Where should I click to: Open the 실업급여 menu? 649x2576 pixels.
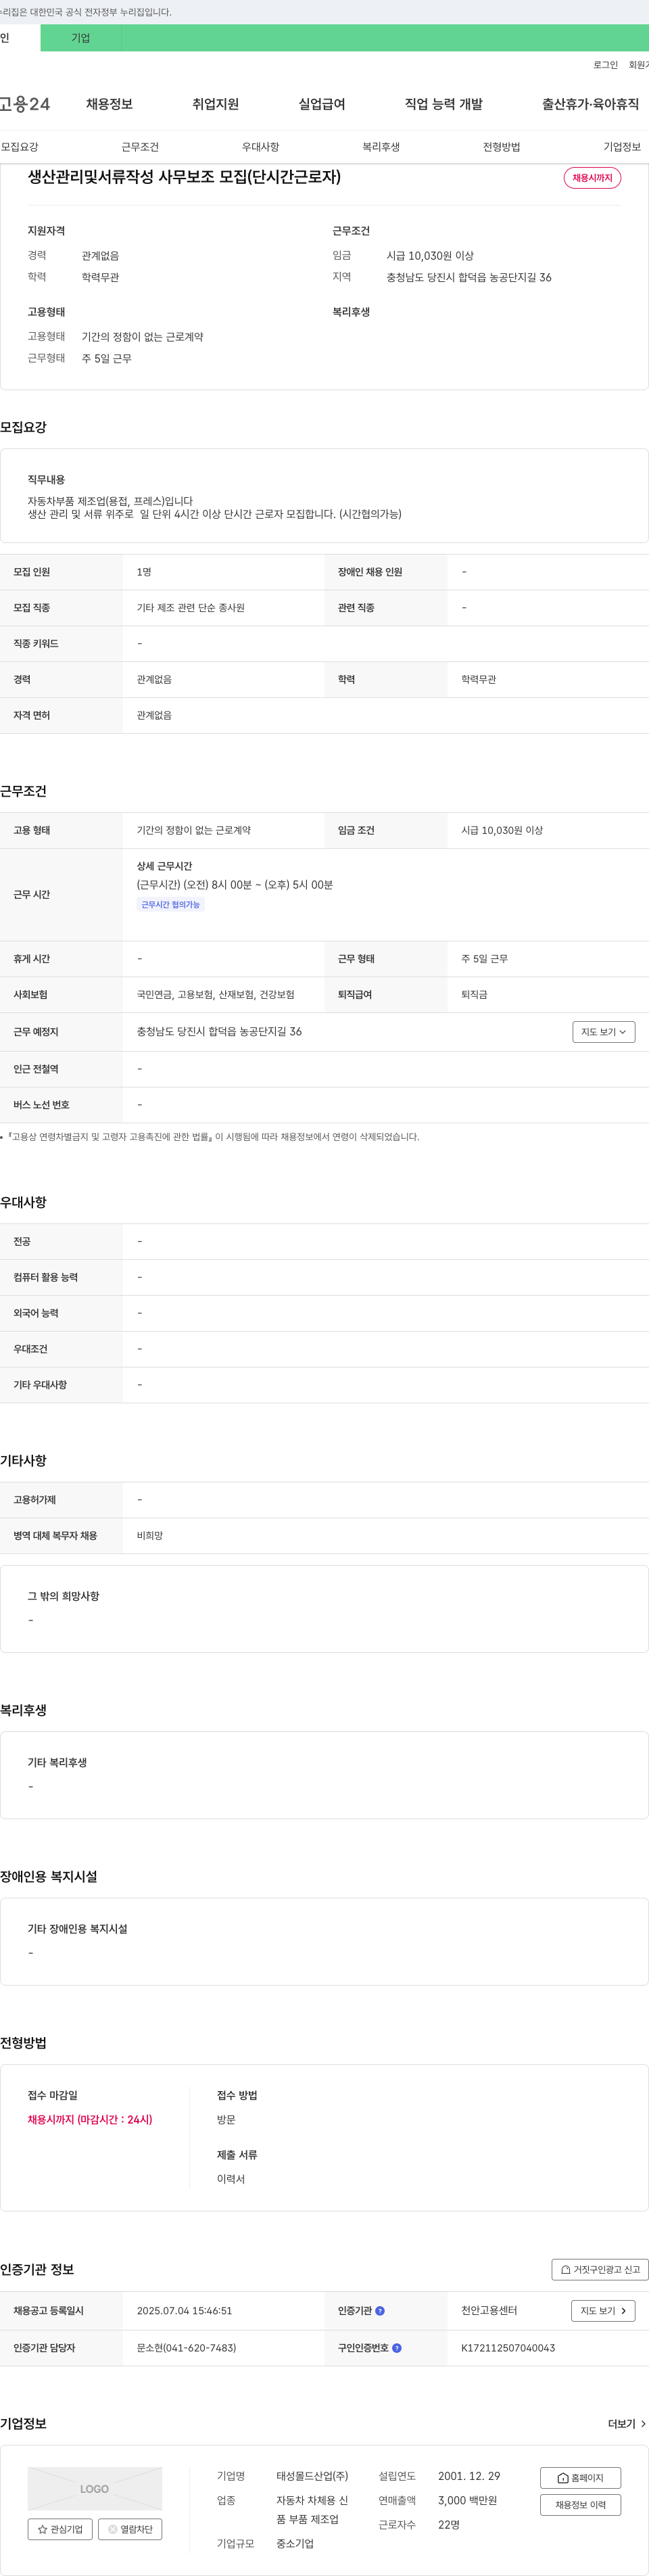pyautogui.click(x=322, y=104)
